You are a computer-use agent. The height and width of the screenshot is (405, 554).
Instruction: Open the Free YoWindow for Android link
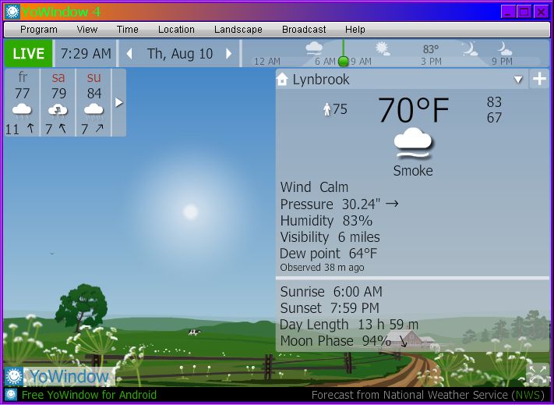(x=89, y=395)
